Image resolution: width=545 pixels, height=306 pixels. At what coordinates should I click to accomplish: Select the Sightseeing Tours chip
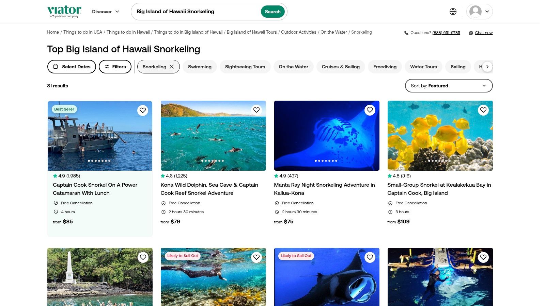point(245,67)
